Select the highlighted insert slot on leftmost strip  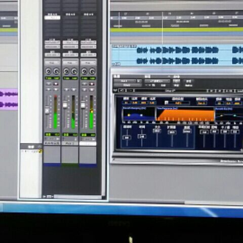tap(52, 18)
